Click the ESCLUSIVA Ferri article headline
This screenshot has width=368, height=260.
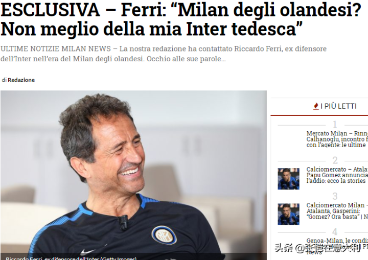[x=181, y=19]
